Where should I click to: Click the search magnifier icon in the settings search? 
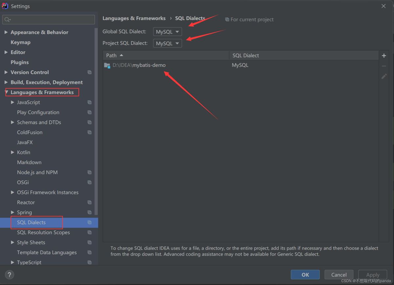(x=8, y=20)
